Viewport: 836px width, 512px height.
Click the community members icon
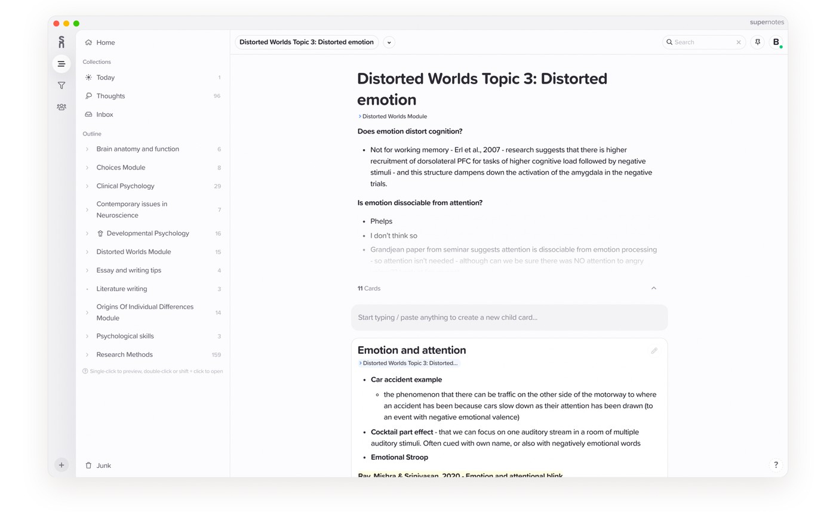click(62, 107)
